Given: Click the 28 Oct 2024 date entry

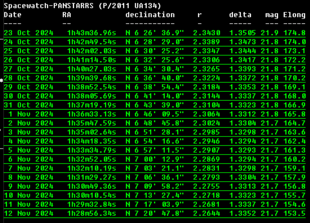Looking at the screenshot, I should [28, 78].
